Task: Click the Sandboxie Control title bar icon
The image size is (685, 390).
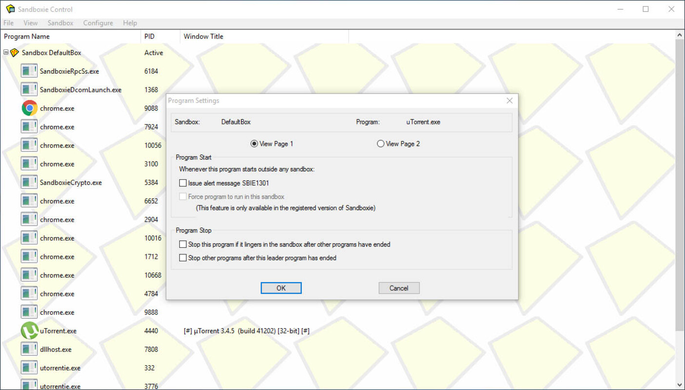Action: pos(10,9)
